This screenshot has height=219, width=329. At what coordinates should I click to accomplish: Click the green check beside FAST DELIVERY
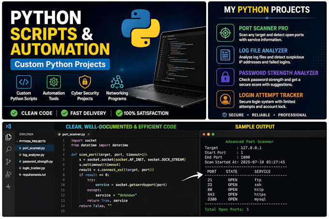64,113
